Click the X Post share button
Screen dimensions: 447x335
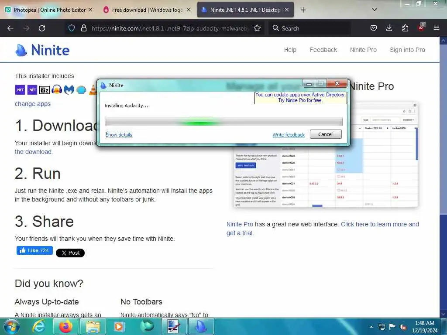70,253
